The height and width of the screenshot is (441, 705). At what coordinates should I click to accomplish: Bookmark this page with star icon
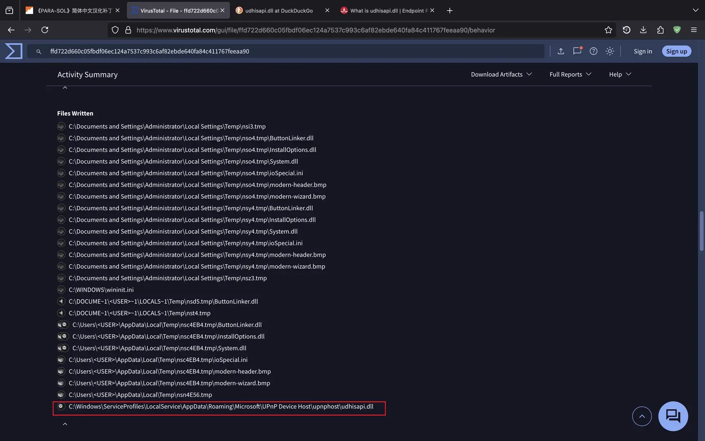608,30
